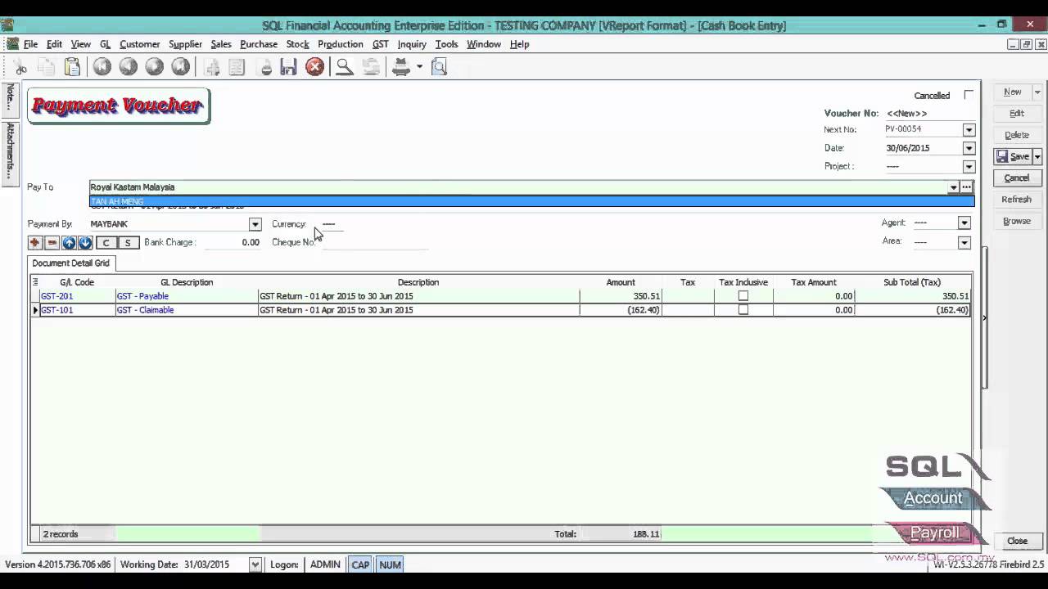Go to the first record
This screenshot has height=589, width=1048.
pos(102,67)
